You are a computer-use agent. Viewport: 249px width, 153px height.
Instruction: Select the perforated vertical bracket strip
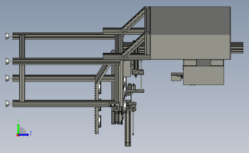pos(96,108)
